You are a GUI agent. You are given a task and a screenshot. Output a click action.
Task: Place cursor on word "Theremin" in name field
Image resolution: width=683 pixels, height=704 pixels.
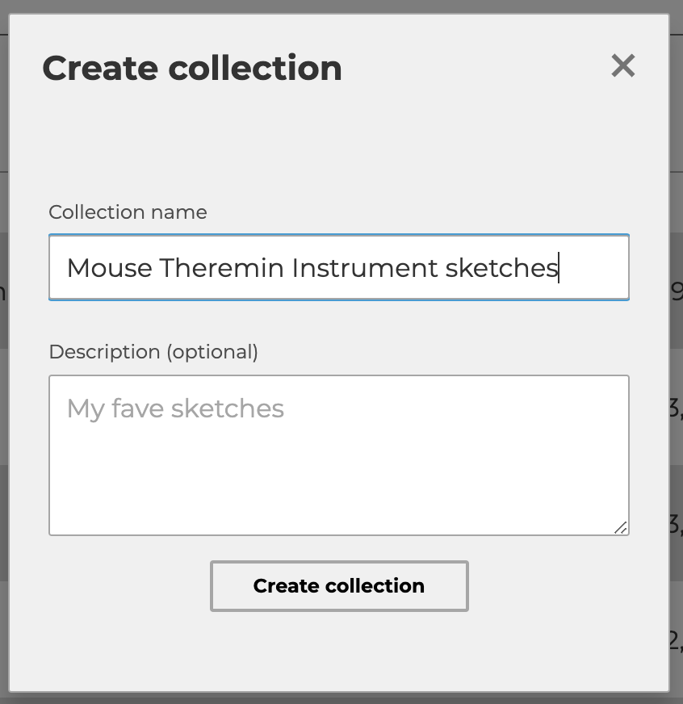click(222, 267)
